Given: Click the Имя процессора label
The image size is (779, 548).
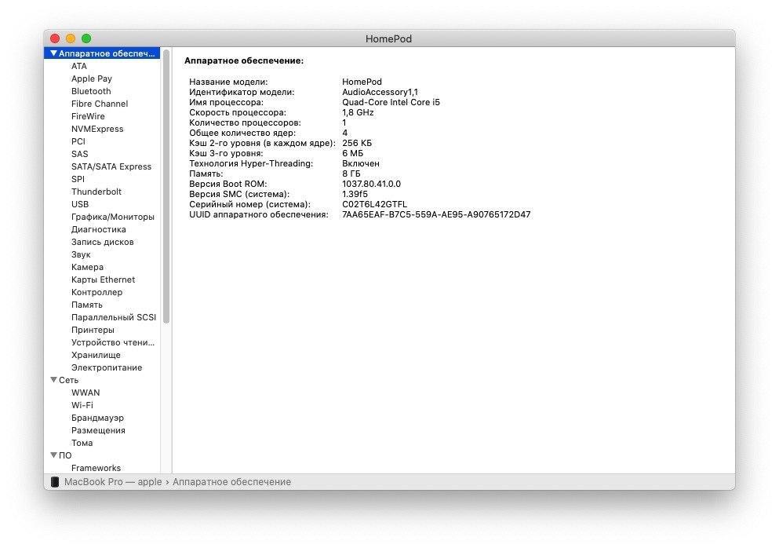Looking at the screenshot, I should [226, 102].
